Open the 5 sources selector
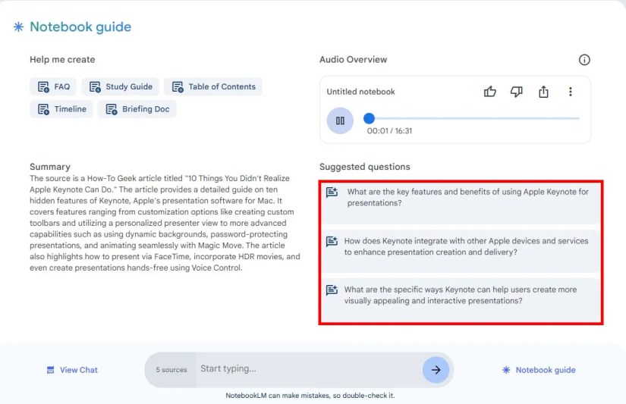Screen dimensions: 626x404 pyautogui.click(x=171, y=370)
